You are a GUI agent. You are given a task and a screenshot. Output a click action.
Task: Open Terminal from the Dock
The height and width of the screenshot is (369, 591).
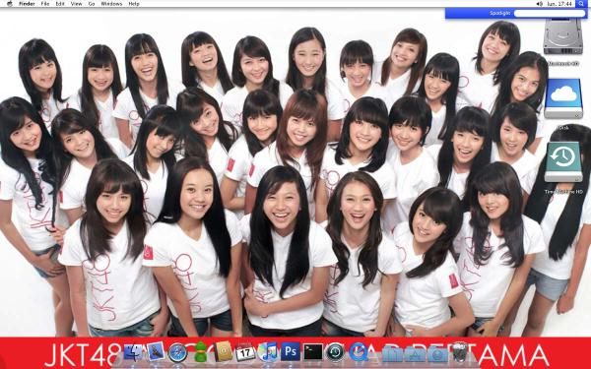click(x=313, y=352)
